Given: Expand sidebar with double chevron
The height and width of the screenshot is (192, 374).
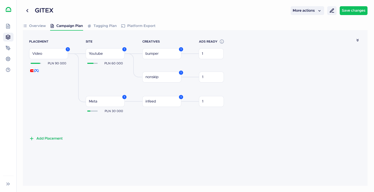Looking at the screenshot, I should (8, 184).
